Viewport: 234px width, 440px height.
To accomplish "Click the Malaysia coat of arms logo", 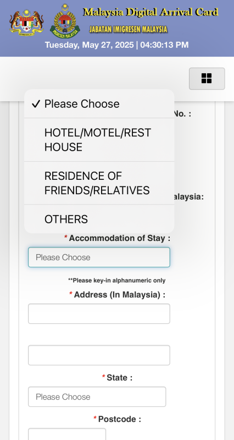I will 26,22.
